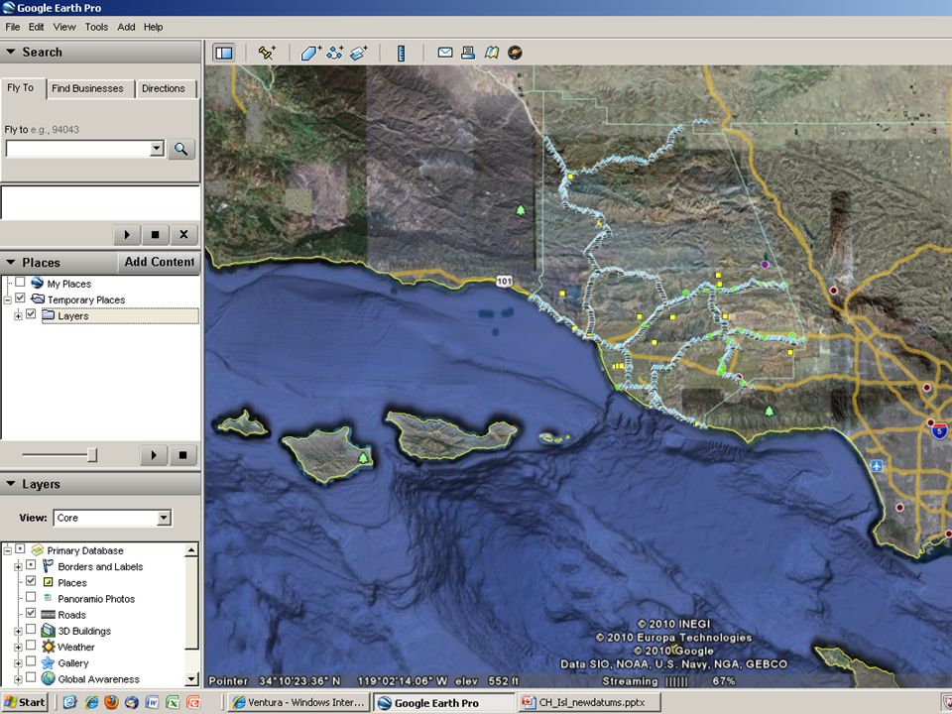Expand the Borders and Labels node
The width and height of the screenshot is (952, 714).
point(18,567)
